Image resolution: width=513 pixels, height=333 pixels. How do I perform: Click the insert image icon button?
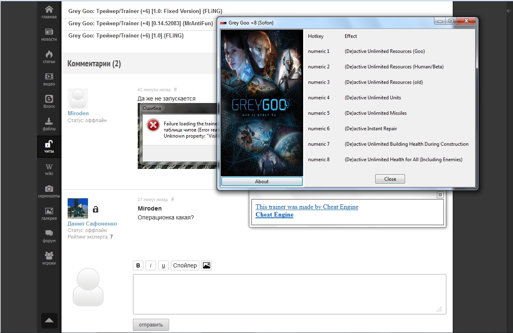click(x=207, y=265)
